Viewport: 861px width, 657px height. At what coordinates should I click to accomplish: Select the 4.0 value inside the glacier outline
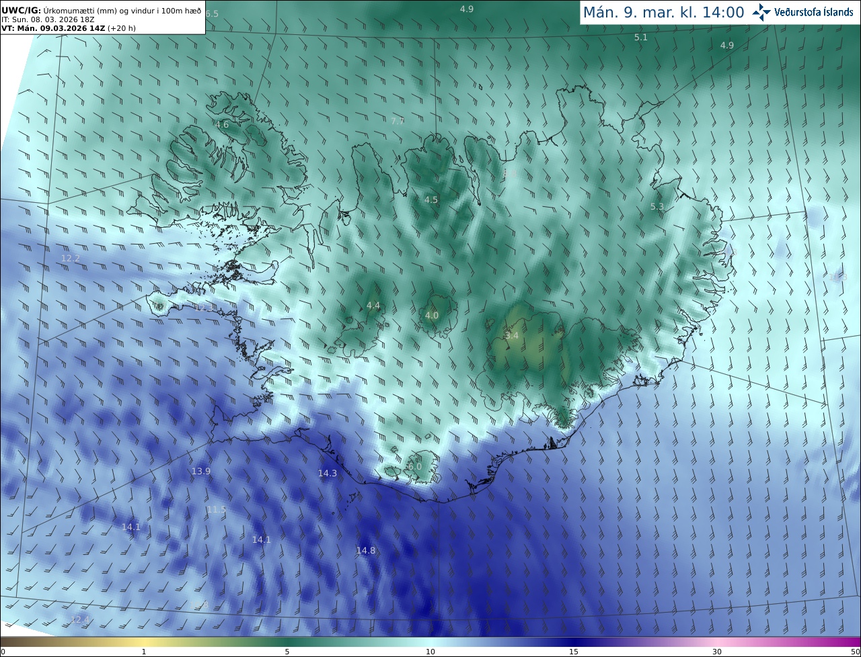[x=432, y=316]
